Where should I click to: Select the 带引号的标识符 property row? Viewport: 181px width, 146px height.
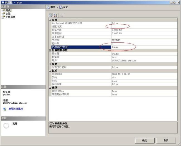pos(114,94)
